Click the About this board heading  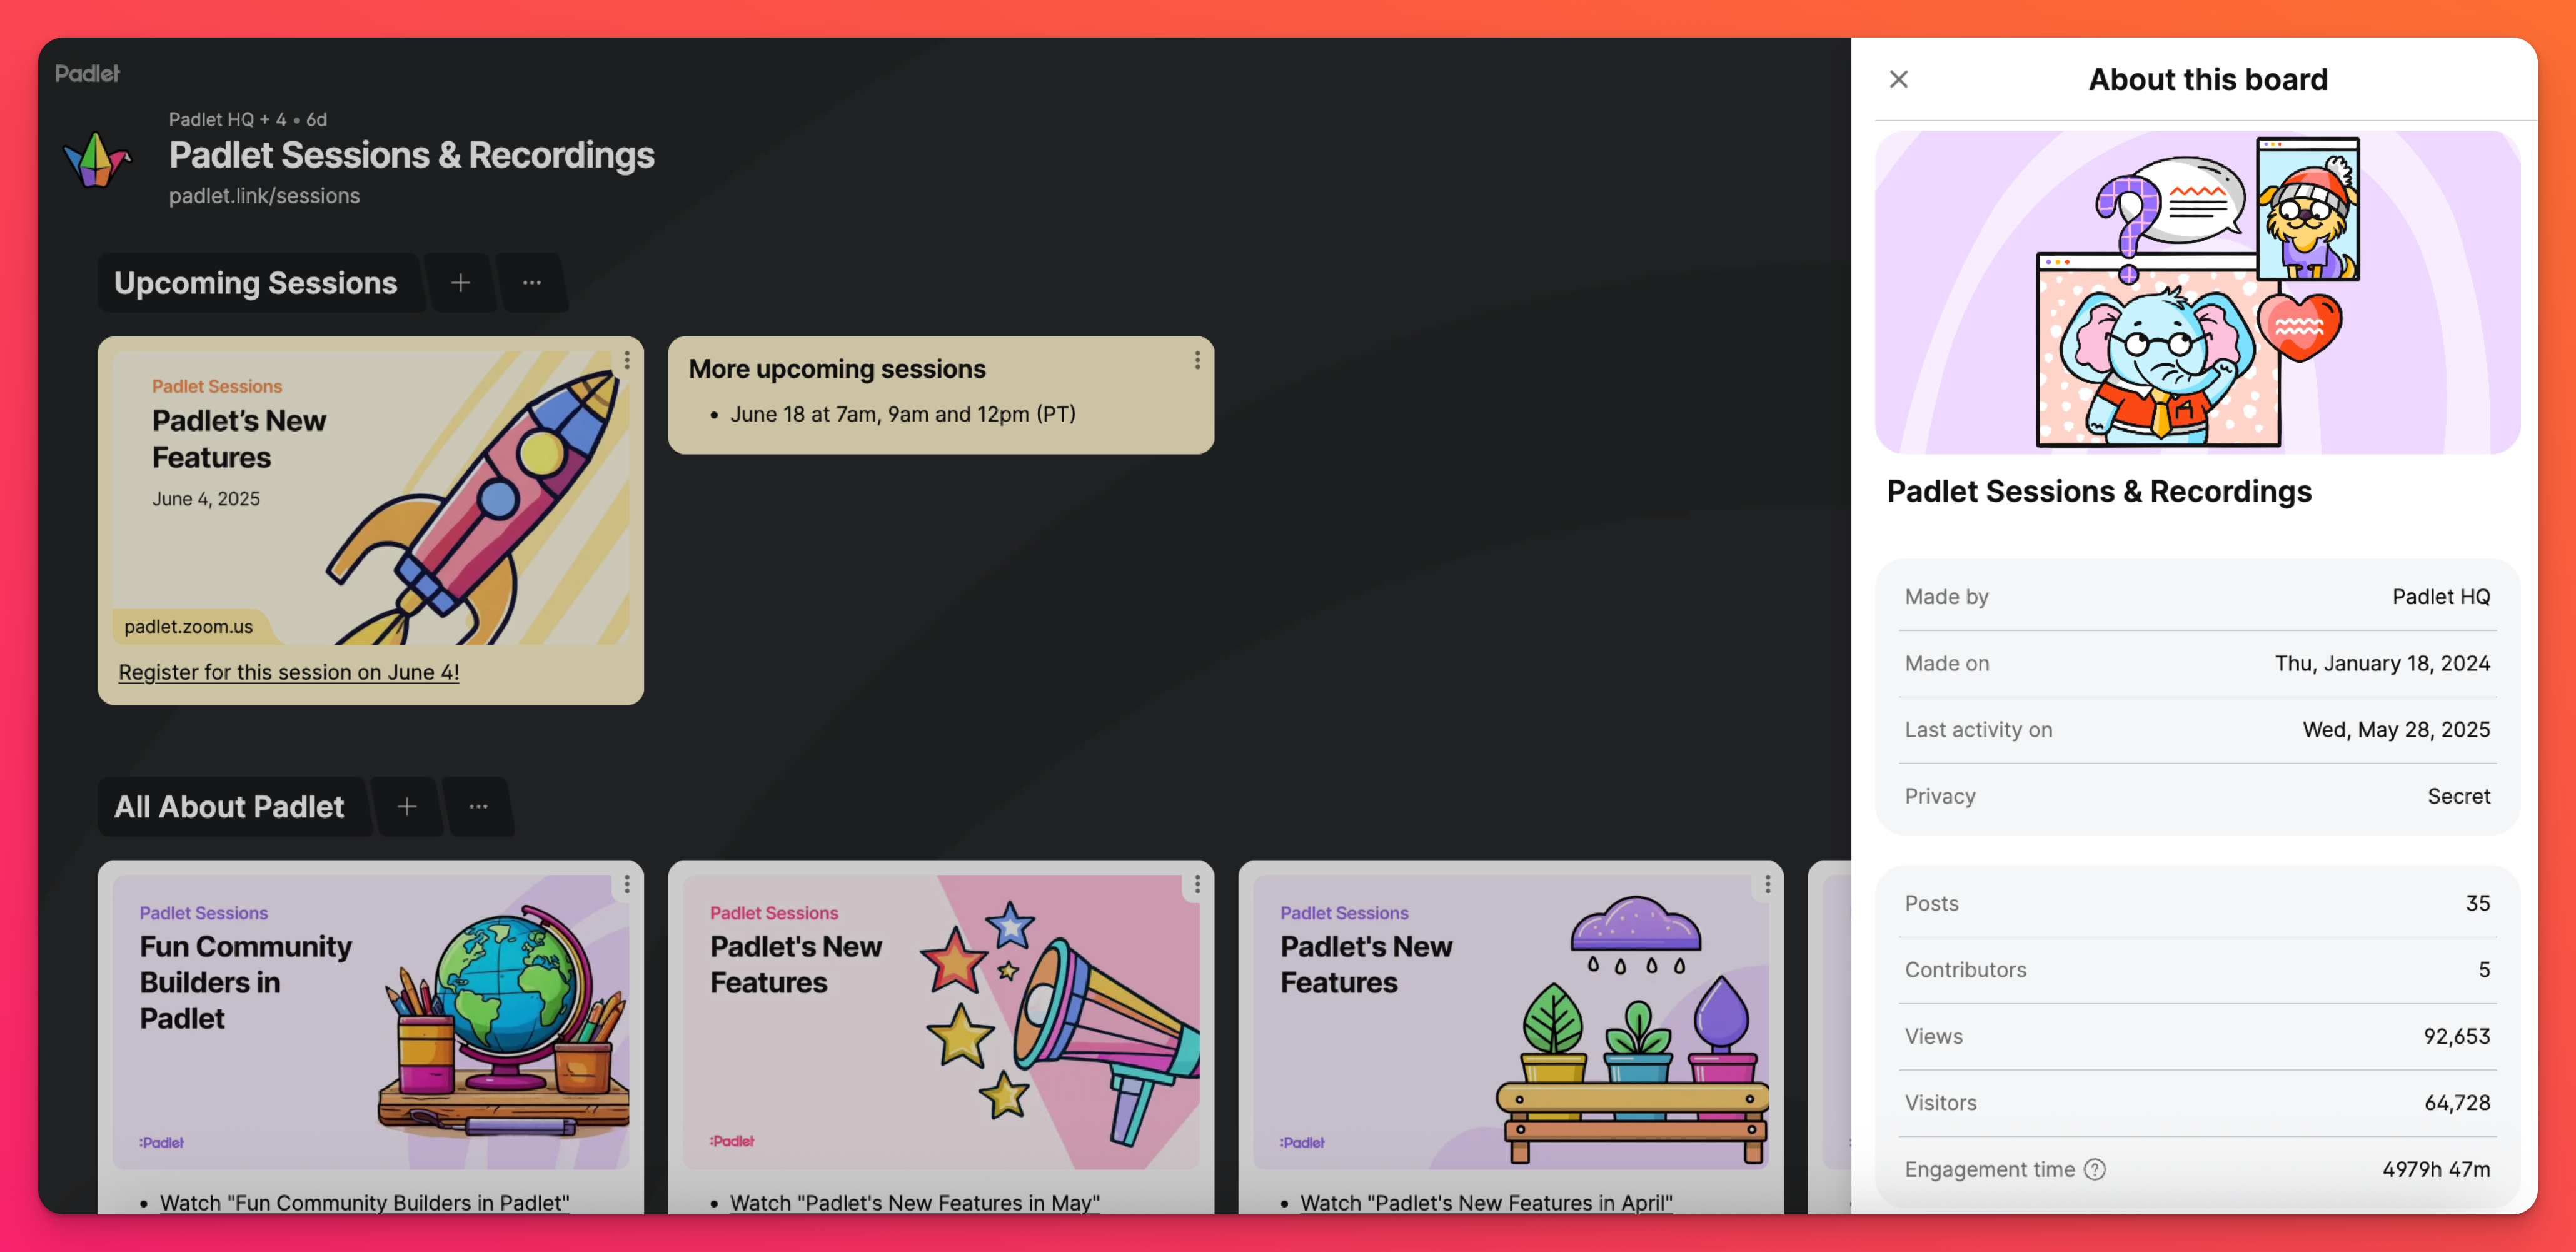click(x=2208, y=79)
